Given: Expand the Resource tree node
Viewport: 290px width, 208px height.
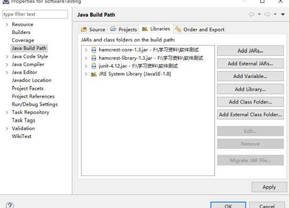Looking at the screenshot, I should 7,25.
